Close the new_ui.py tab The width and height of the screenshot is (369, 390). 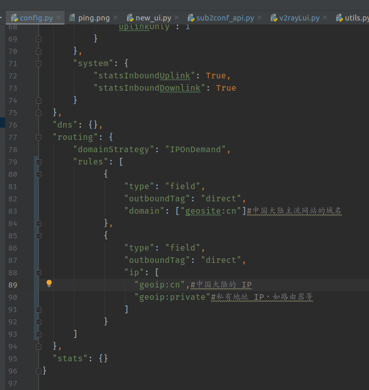(177, 17)
